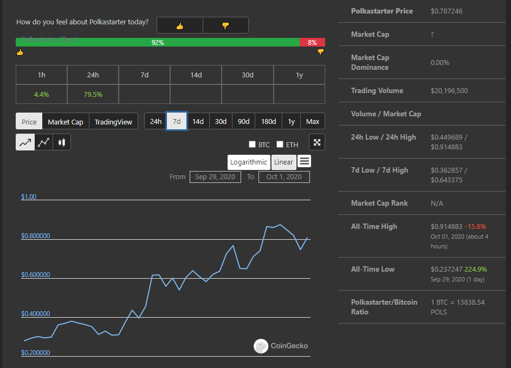Click the 24h Low / 24h High label
Viewport: 511px width, 368px height.
click(383, 137)
